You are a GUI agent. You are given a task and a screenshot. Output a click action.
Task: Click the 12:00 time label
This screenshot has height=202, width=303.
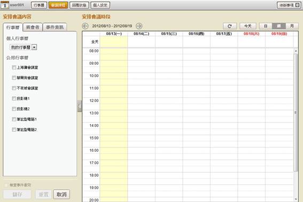(94, 100)
